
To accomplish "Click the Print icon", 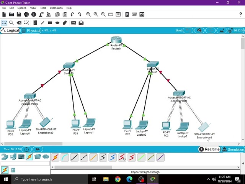I will pos(26,15).
